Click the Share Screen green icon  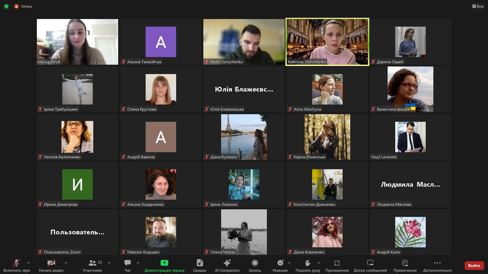coord(164,263)
